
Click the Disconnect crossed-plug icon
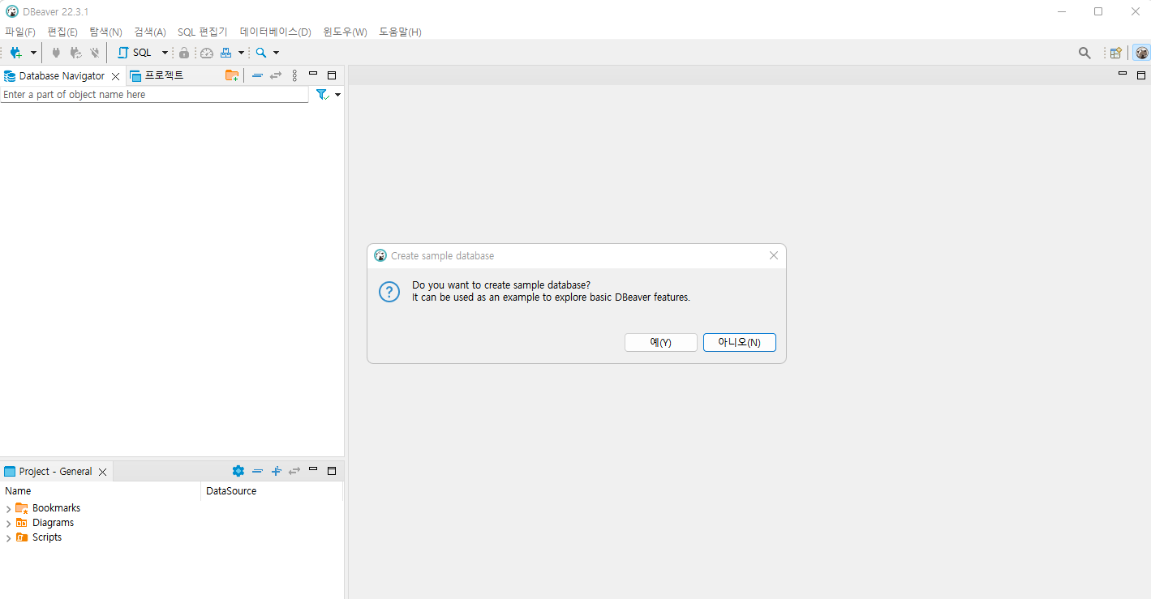click(x=95, y=53)
